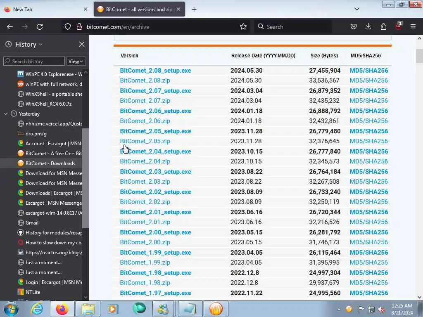The image size is (423, 317).
Task: Reload the current page
Action: point(40,27)
